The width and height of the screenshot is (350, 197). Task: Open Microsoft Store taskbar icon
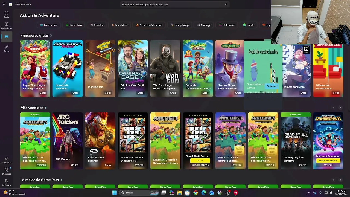[x=187, y=193]
